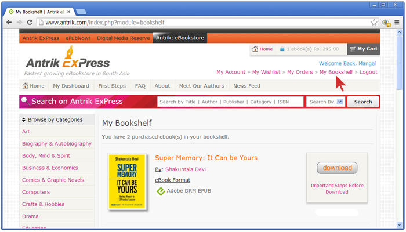This screenshot has height=232, width=406.
Task: Open My Dashboard menu item
Action: click(71, 86)
